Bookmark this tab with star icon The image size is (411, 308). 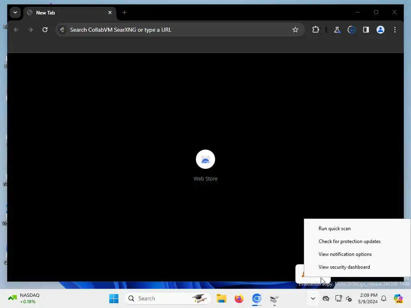click(x=295, y=30)
